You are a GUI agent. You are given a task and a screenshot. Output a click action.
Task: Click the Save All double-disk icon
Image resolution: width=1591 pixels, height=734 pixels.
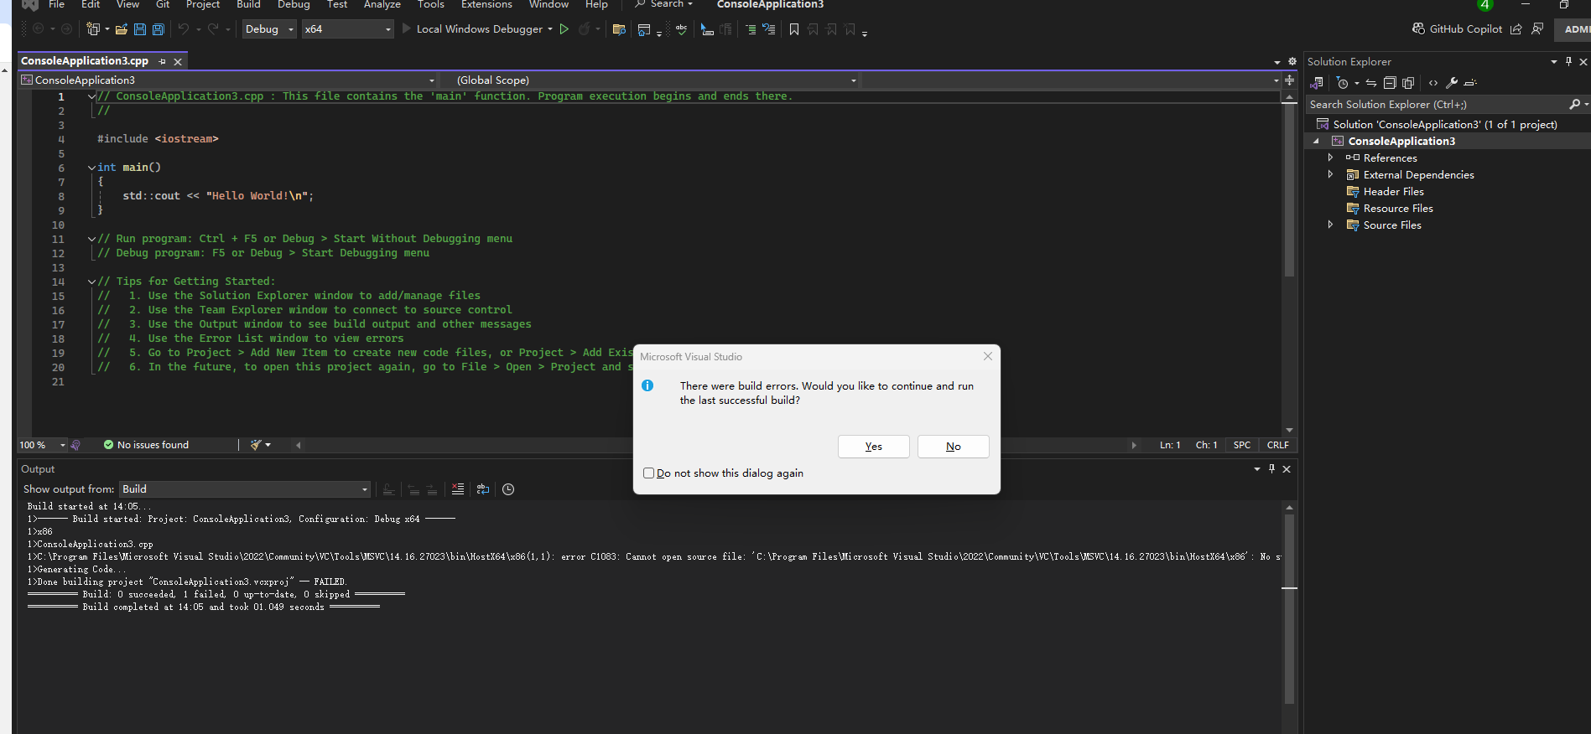click(158, 29)
